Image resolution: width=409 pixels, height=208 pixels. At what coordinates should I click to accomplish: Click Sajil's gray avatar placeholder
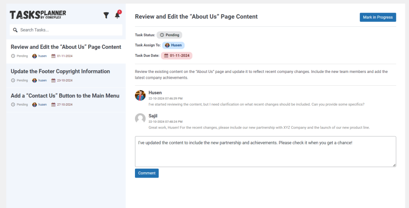point(140,119)
